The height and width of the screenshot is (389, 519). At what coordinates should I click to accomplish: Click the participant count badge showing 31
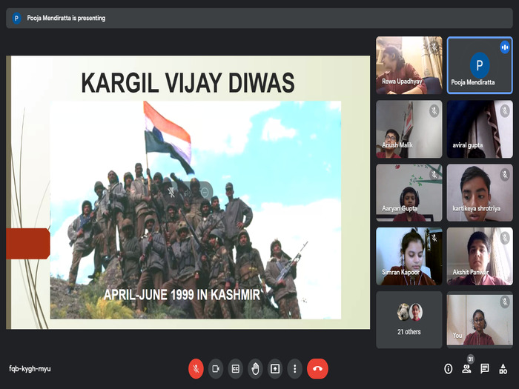(470, 359)
